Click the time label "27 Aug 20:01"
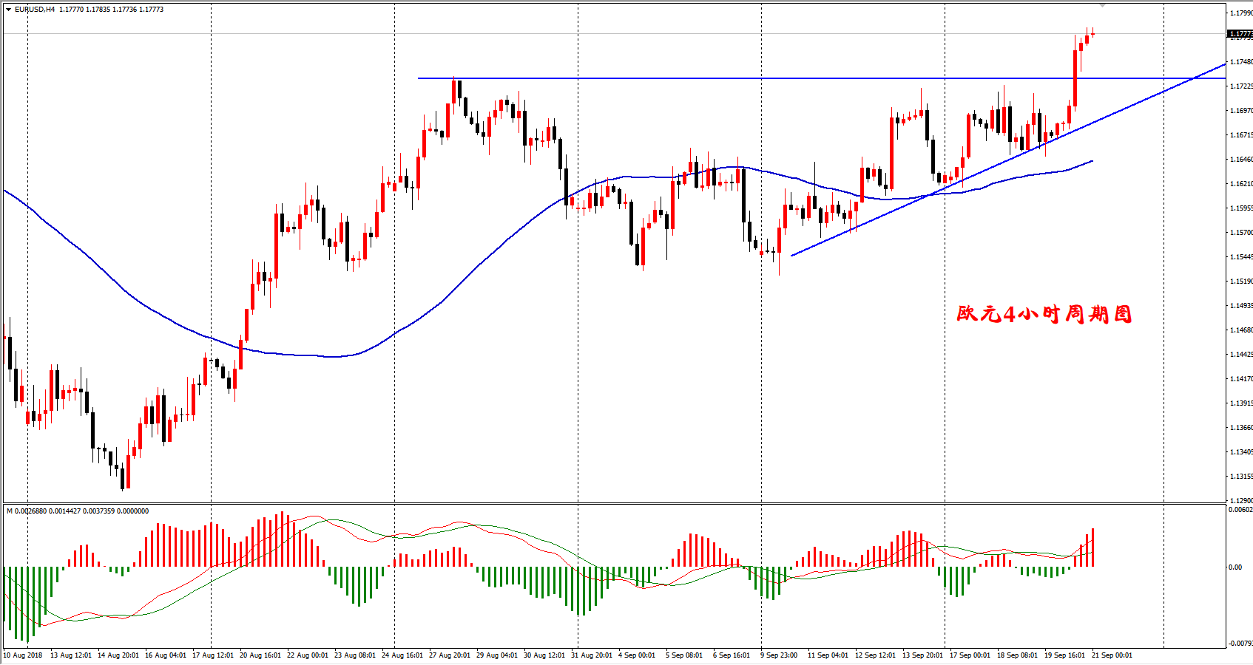This screenshot has height=665, width=1253. (x=450, y=655)
